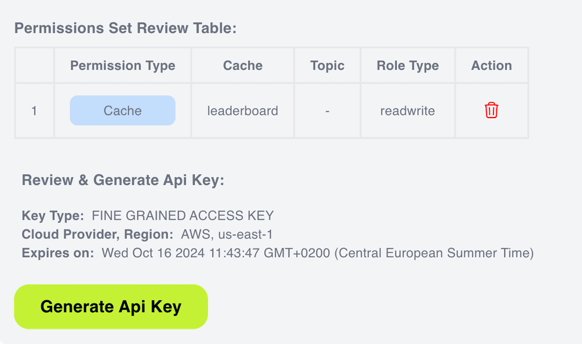Click the Action column header
582x344 pixels.
(491, 66)
